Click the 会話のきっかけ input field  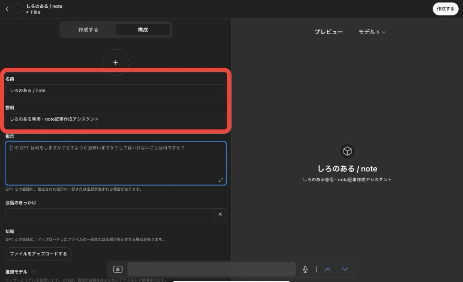[x=110, y=214]
